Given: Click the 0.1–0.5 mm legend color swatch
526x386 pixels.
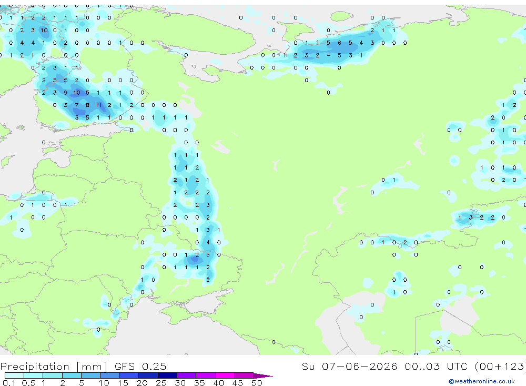Looking at the screenshot, I should (14, 375).
